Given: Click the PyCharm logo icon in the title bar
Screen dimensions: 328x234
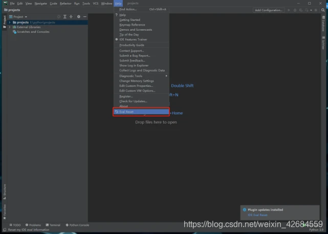Looking at the screenshot, I should click(x=6, y=4).
